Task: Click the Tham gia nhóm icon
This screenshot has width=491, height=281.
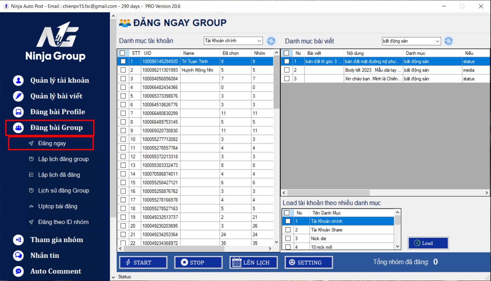Action: coord(18,240)
